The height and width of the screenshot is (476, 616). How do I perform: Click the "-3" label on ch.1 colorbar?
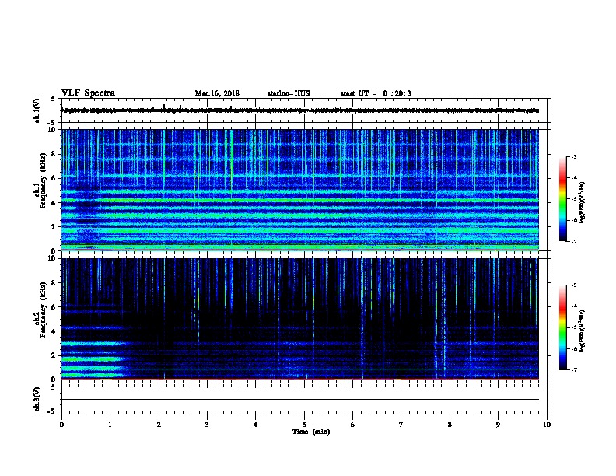pos(573,156)
